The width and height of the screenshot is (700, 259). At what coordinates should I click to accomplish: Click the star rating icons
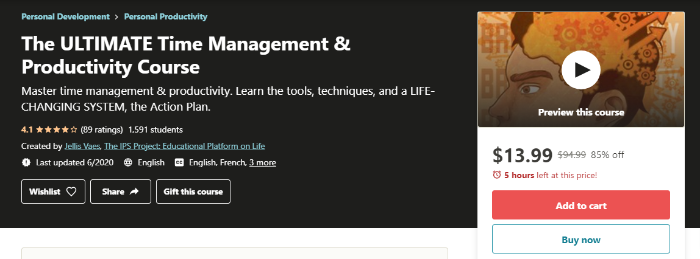57,129
